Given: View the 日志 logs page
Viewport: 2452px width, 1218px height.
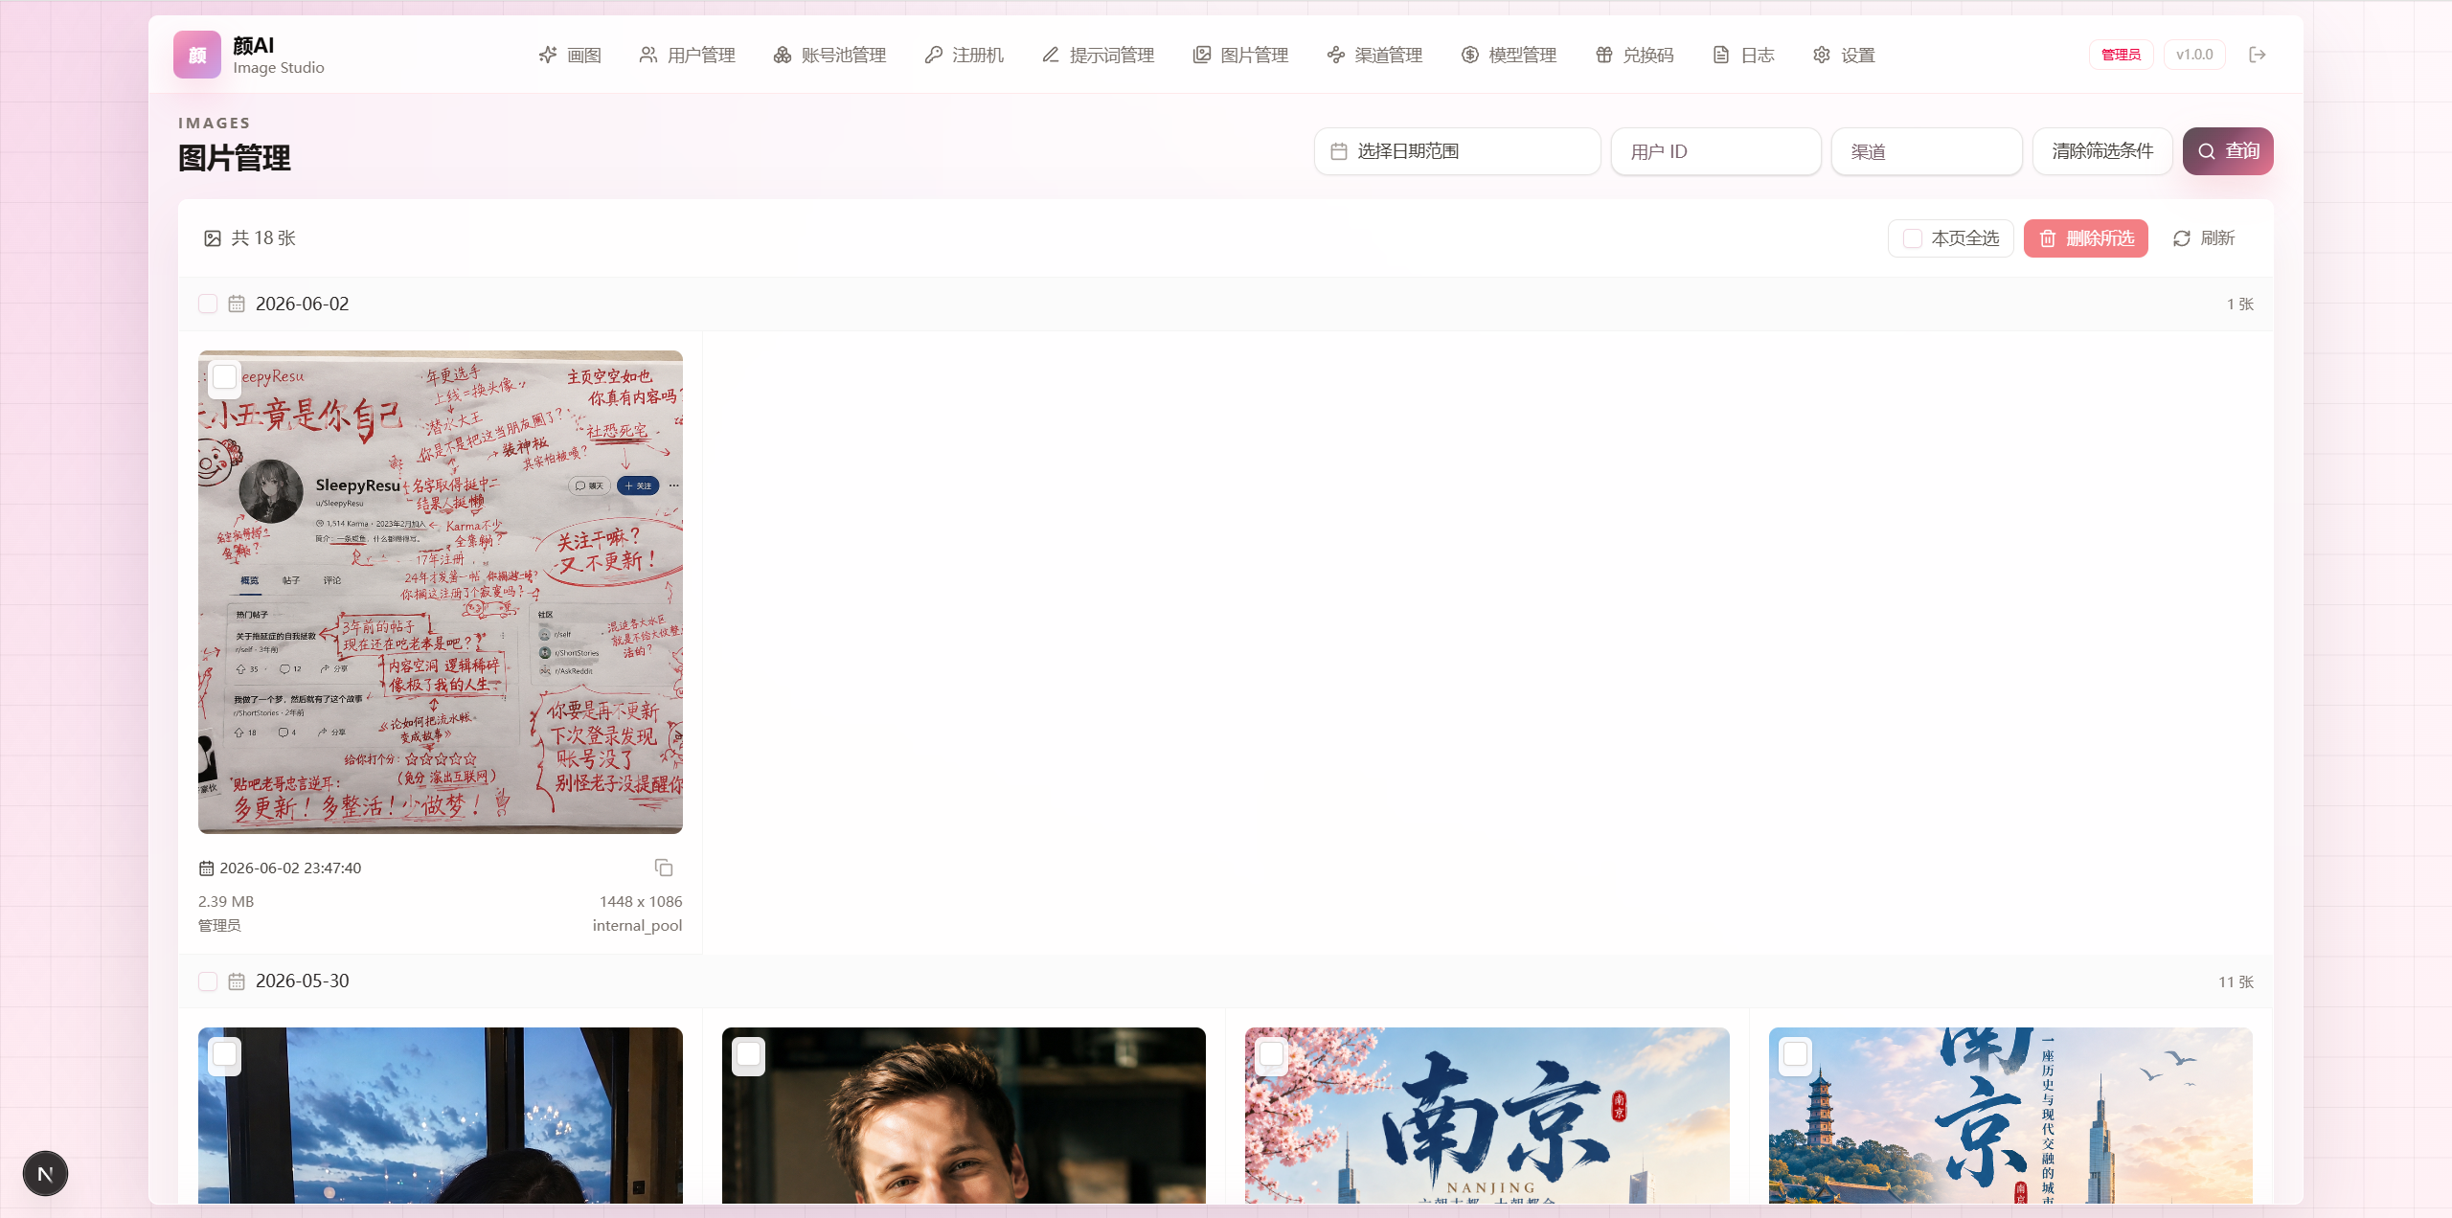Looking at the screenshot, I should point(1743,55).
